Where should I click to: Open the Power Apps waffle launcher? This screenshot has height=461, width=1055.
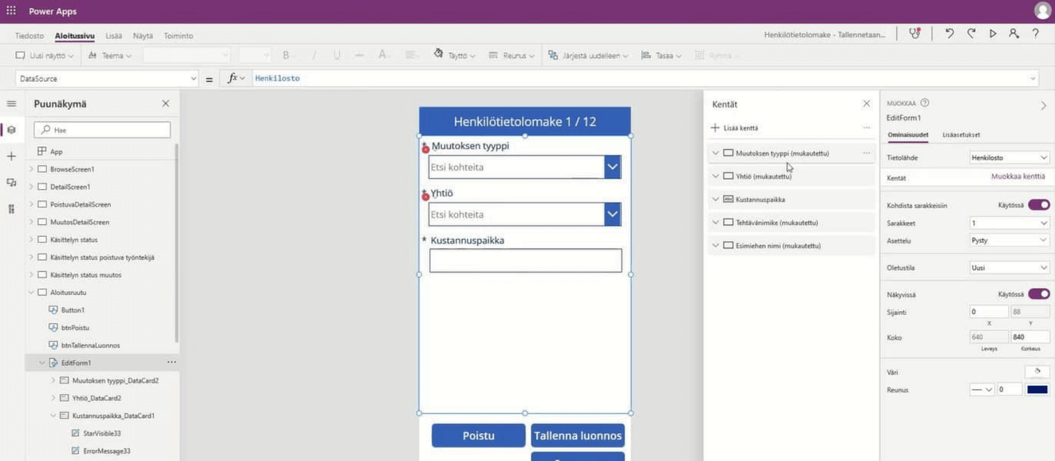coord(11,11)
